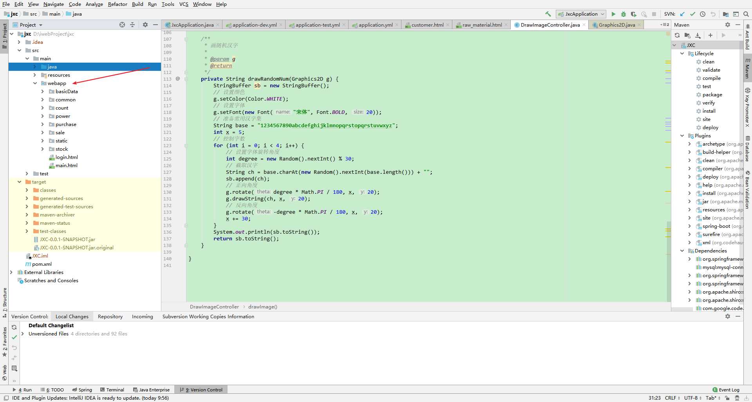Image resolution: width=752 pixels, height=402 pixels.
Task: Refresh local changes in Version Control panel
Action: (14, 327)
